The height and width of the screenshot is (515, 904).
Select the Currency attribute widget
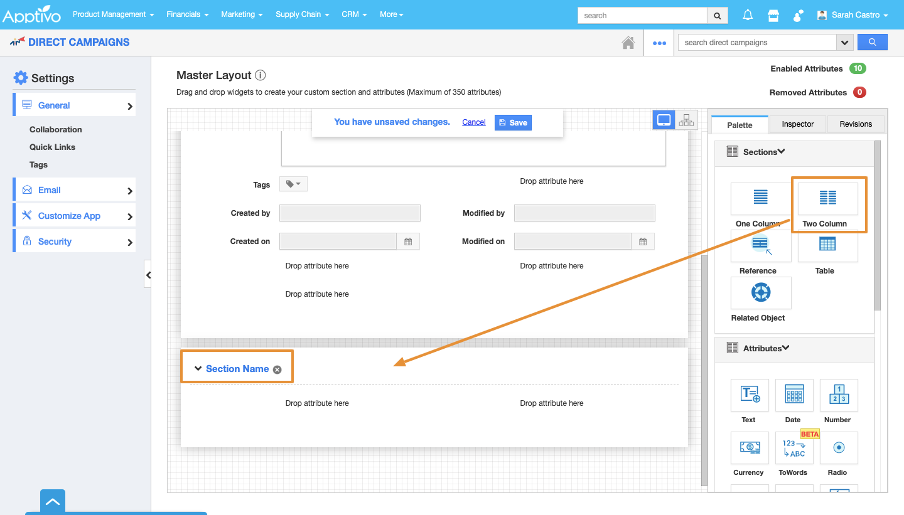point(750,447)
